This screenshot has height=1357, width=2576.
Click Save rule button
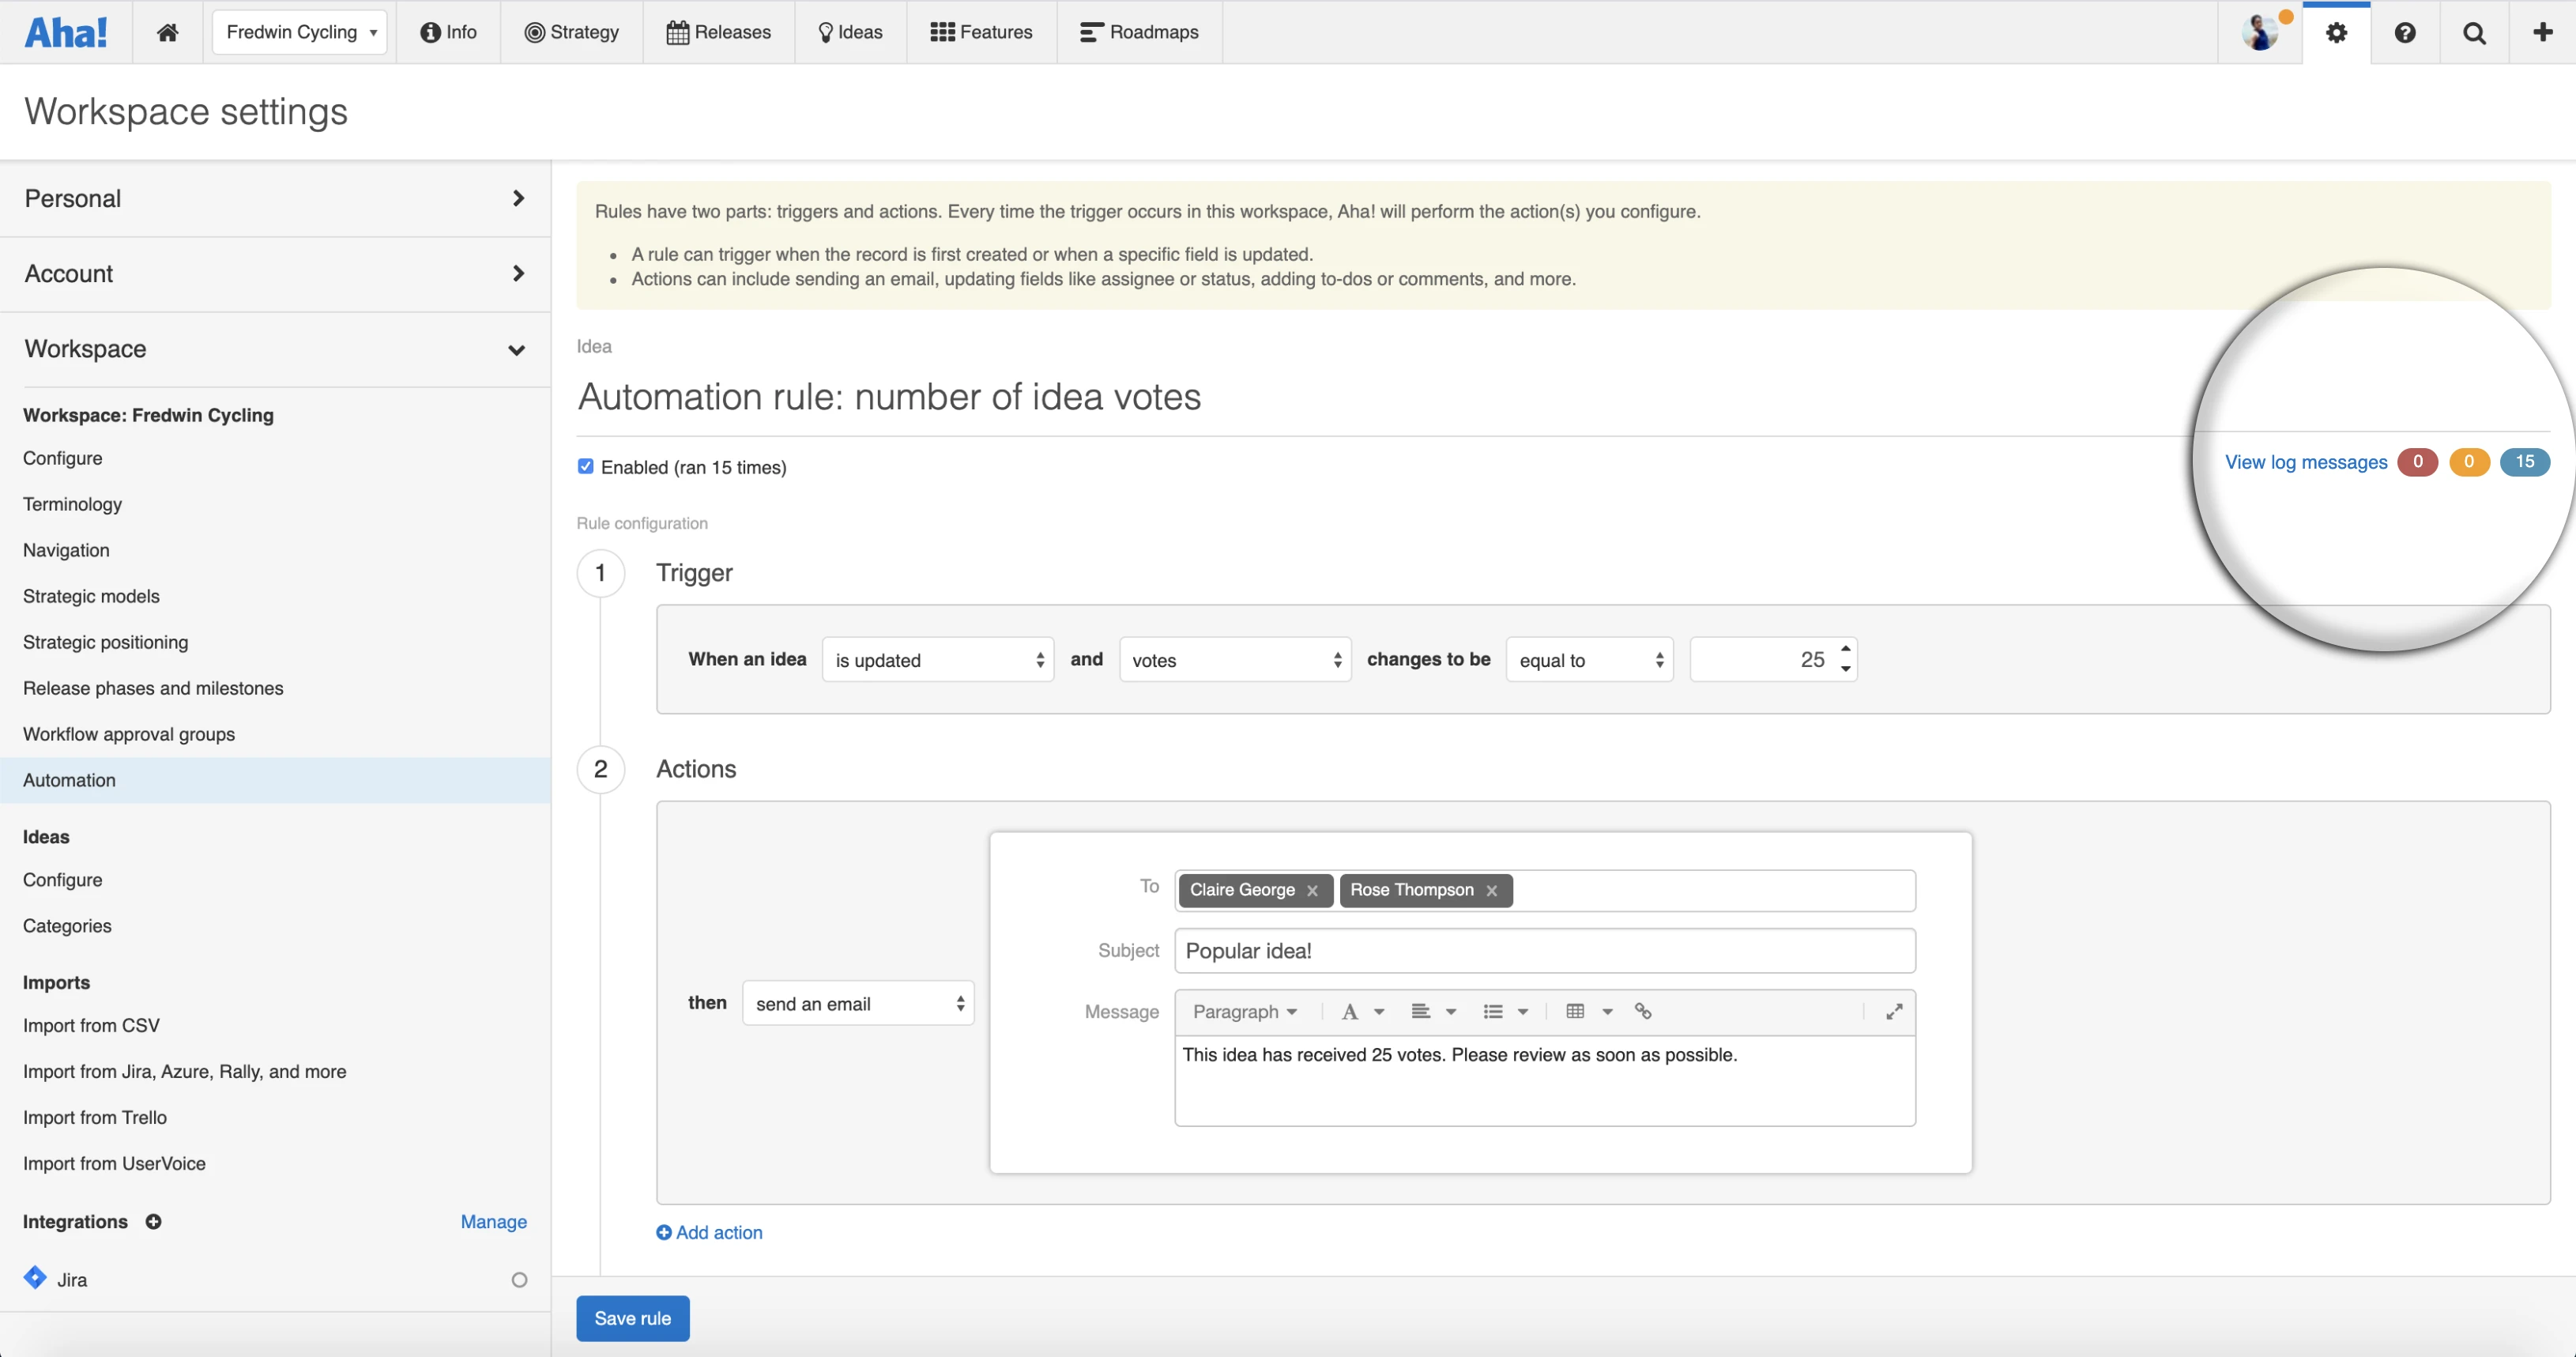point(632,1318)
